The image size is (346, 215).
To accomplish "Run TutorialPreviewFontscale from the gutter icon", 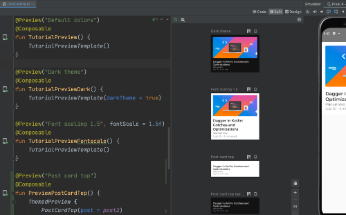I will 5,141.
